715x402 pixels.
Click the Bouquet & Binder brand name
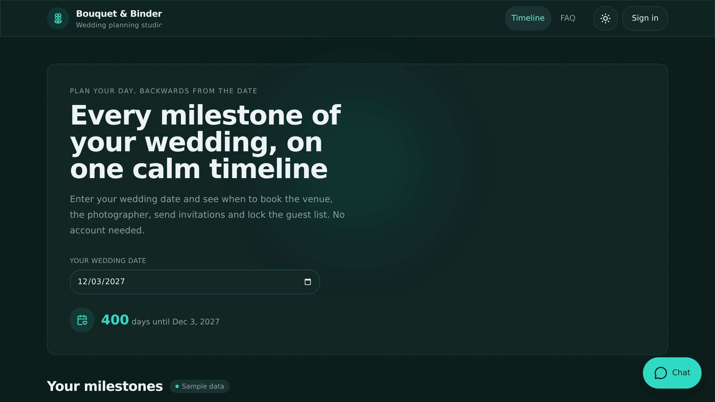pyautogui.click(x=119, y=14)
